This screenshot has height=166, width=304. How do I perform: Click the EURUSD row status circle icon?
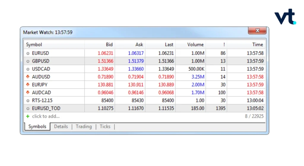(28, 53)
